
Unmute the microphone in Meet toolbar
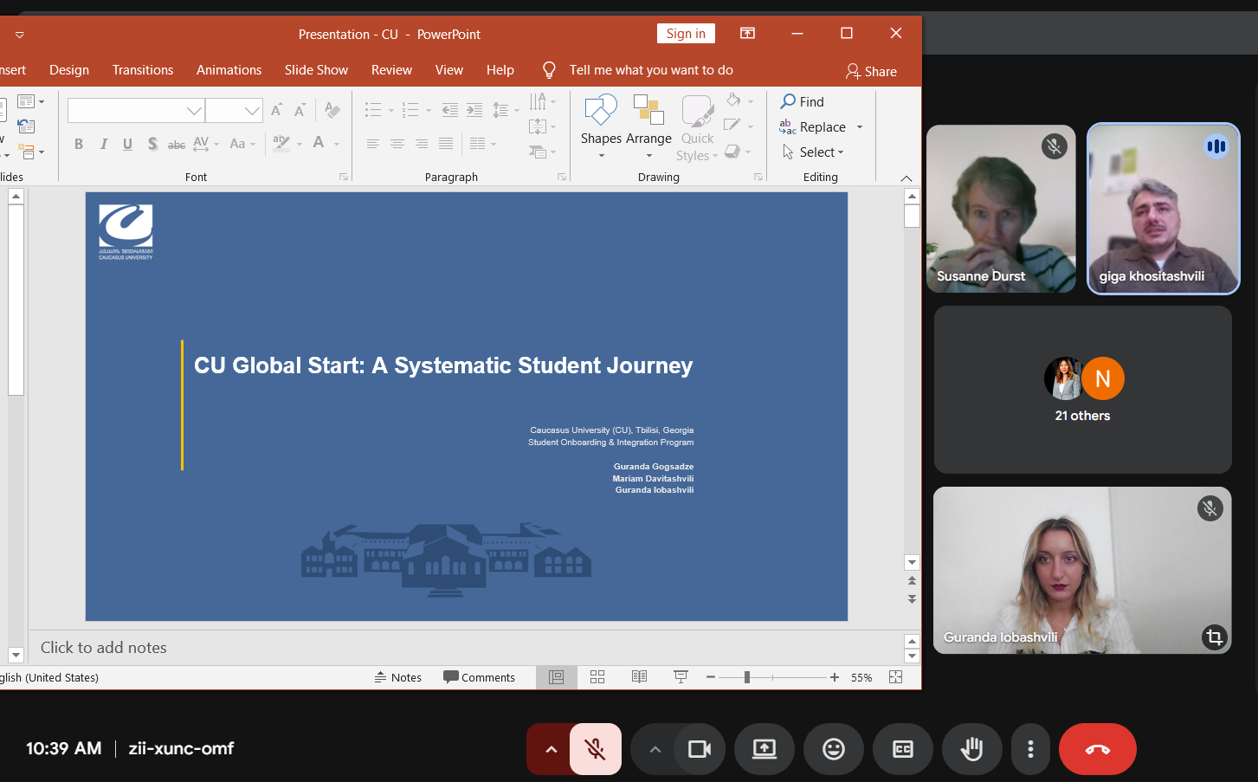595,748
